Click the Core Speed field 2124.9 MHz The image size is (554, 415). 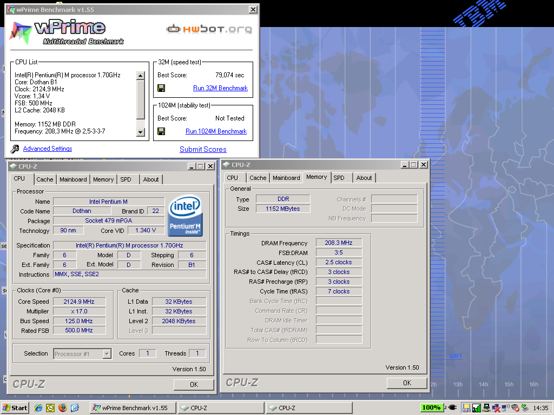[79, 302]
